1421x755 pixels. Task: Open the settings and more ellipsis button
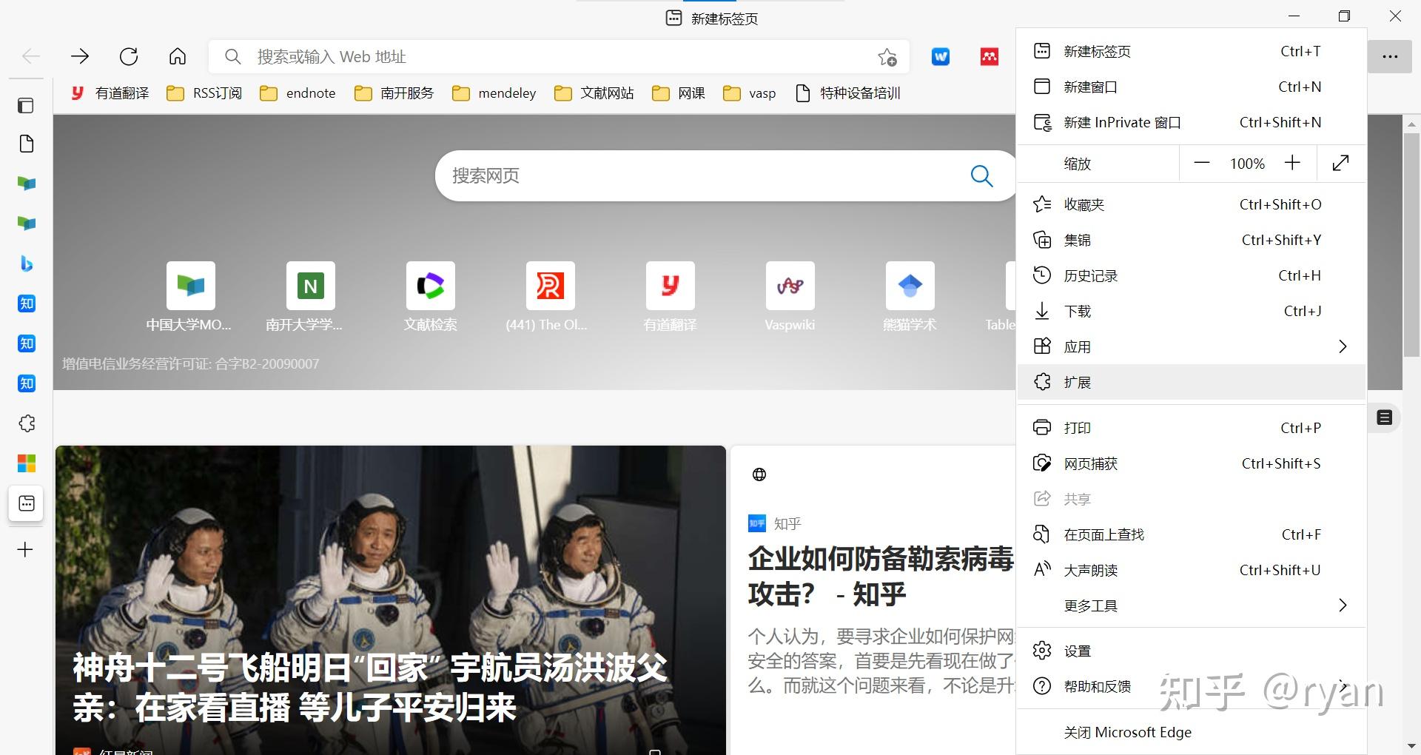pos(1390,57)
